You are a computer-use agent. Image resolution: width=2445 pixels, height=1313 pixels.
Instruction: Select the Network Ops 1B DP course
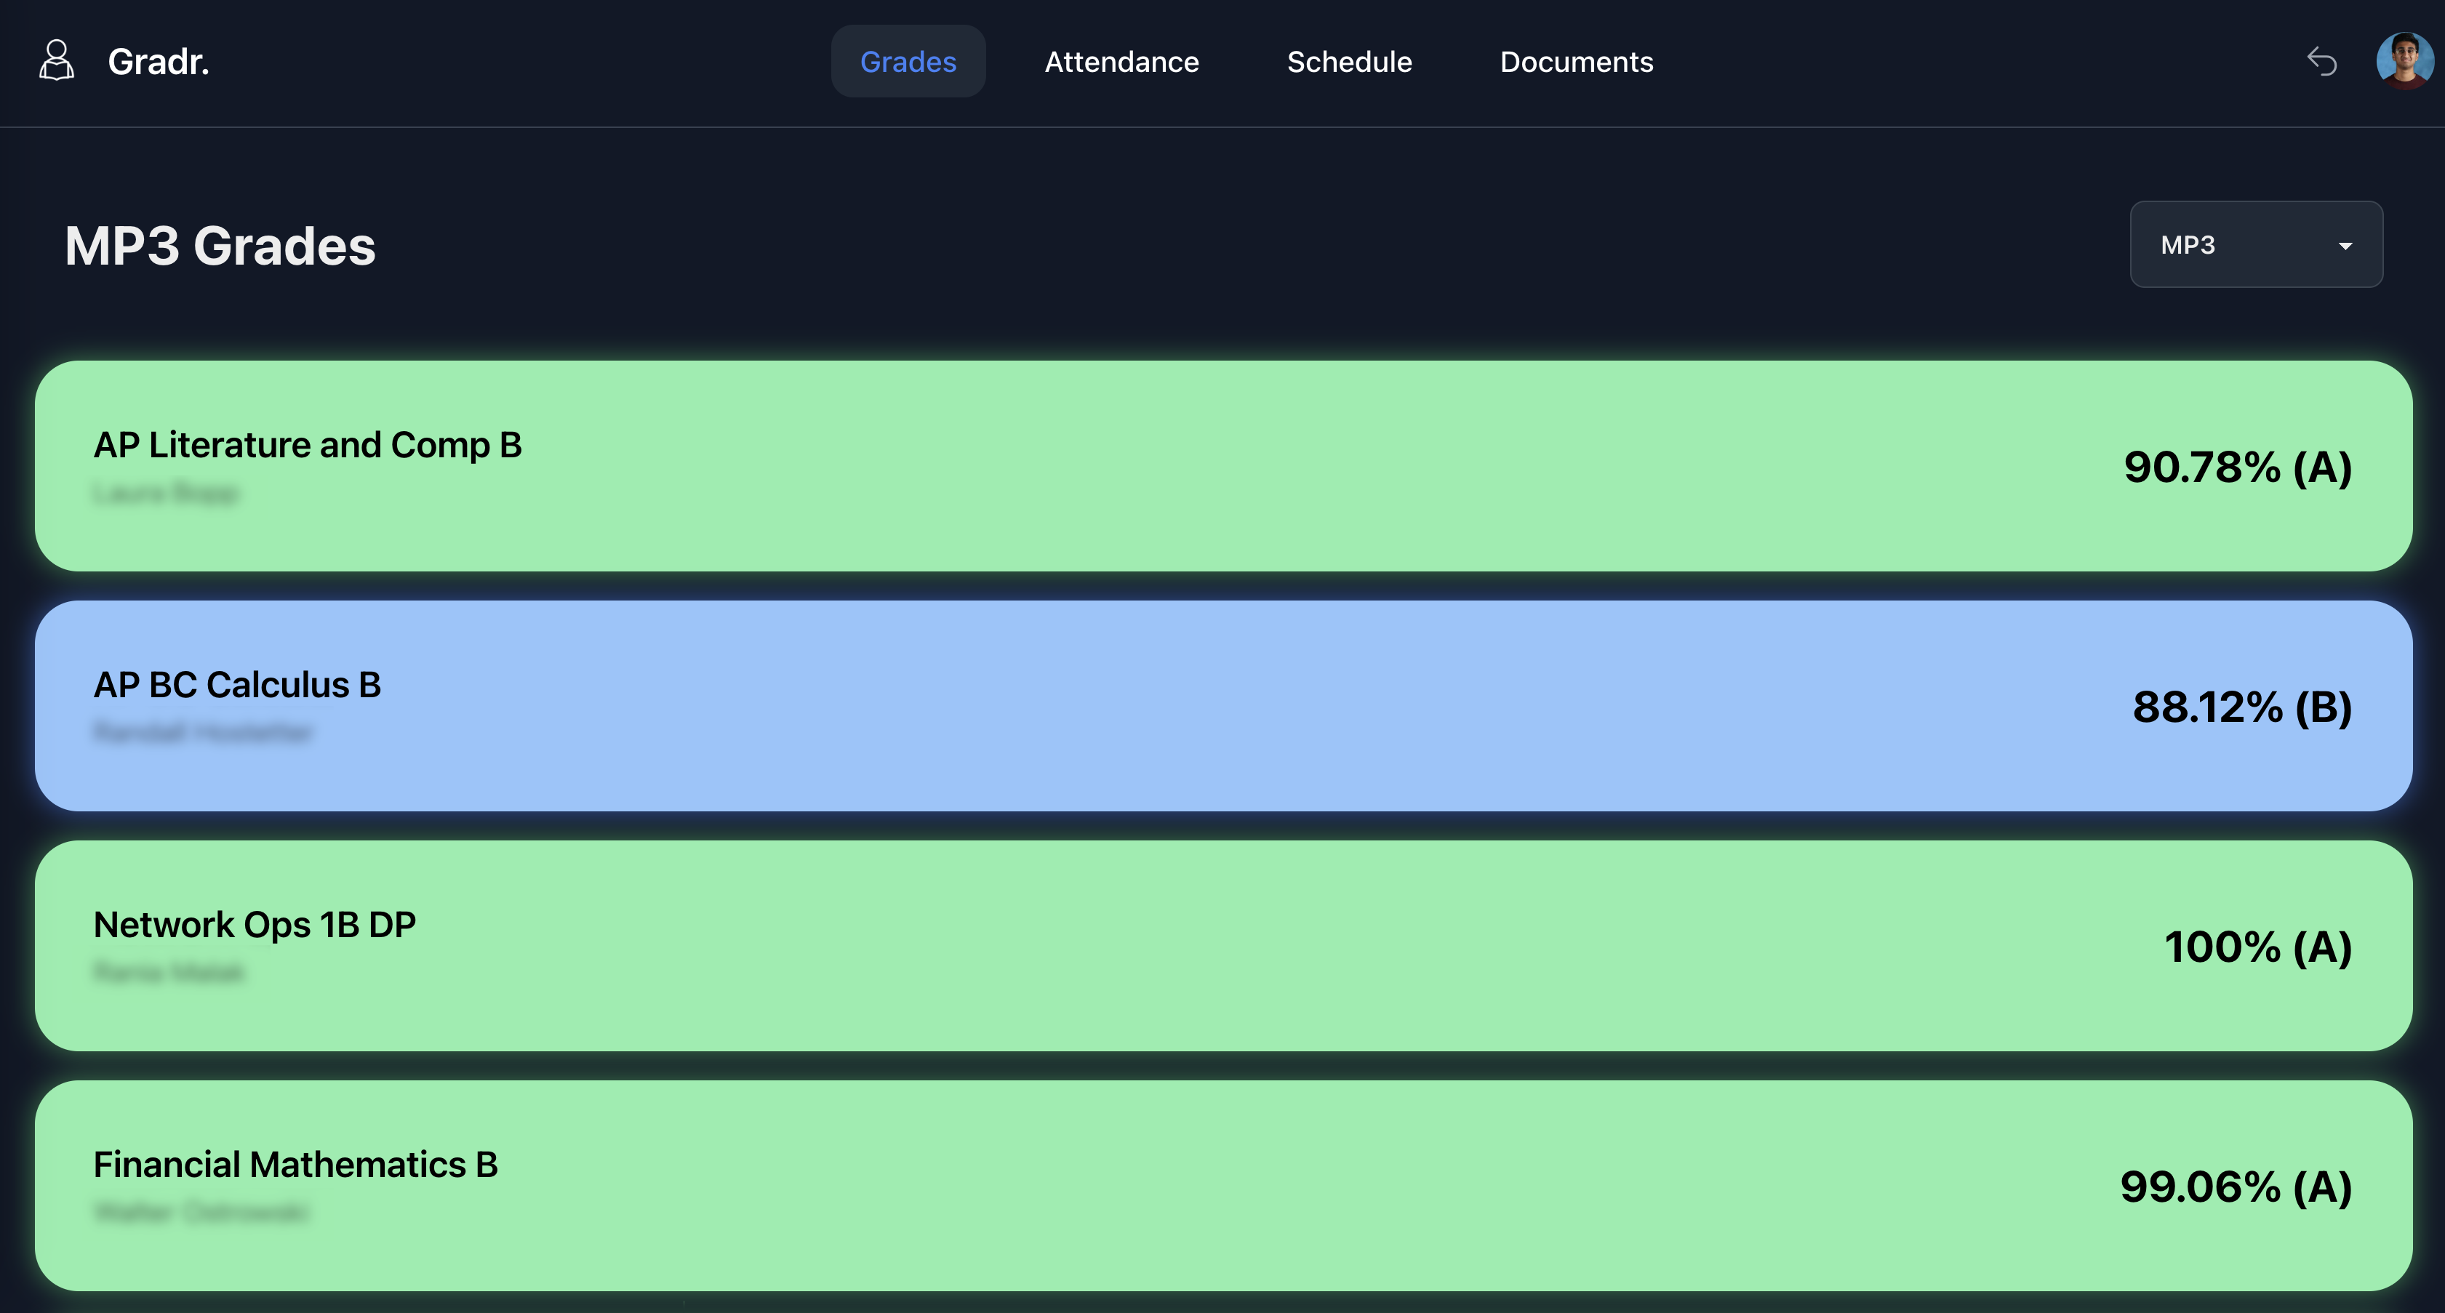[x=1222, y=945]
